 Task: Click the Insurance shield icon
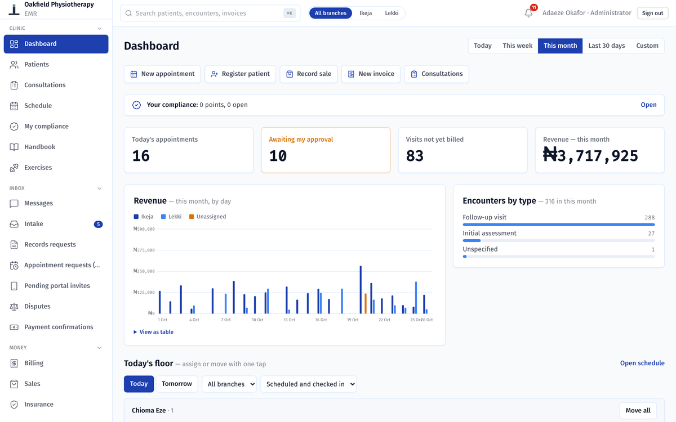[x=14, y=405]
